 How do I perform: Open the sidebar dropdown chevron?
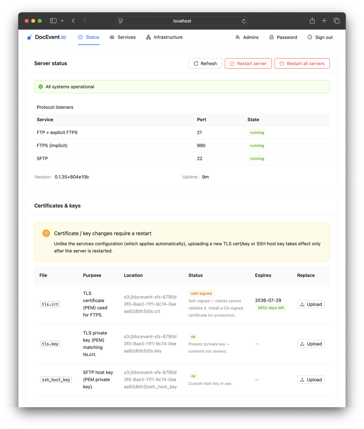click(x=62, y=21)
